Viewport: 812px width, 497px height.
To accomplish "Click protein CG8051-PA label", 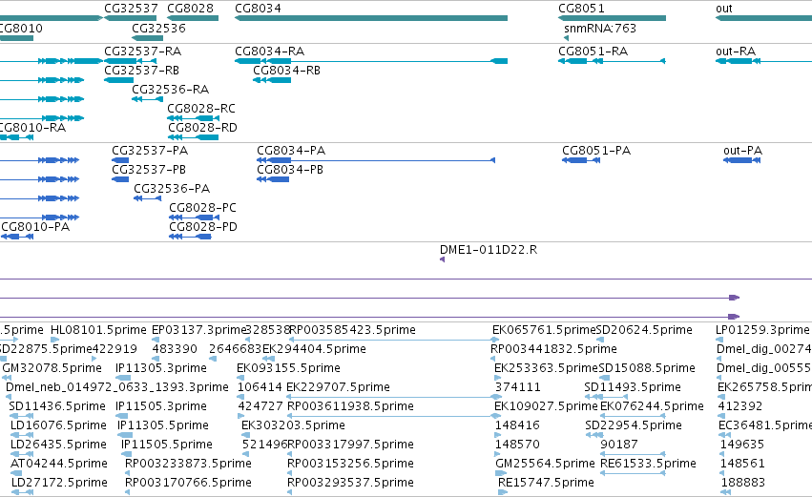I will click(596, 151).
